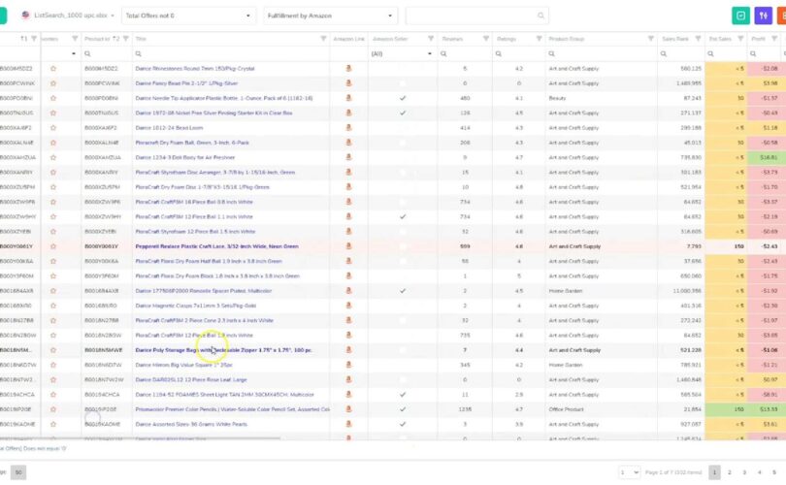The height and width of the screenshot is (485, 786).
Task: Open the Profit column filter icon
Action: (x=774, y=39)
